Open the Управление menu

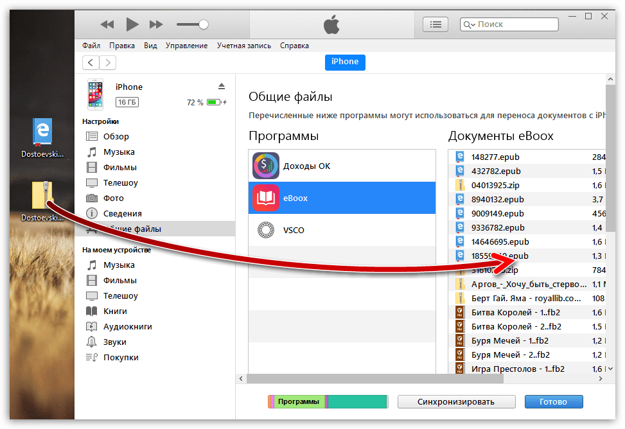pyautogui.click(x=186, y=46)
